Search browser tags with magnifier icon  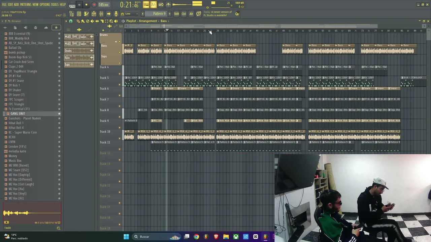(x=59, y=228)
